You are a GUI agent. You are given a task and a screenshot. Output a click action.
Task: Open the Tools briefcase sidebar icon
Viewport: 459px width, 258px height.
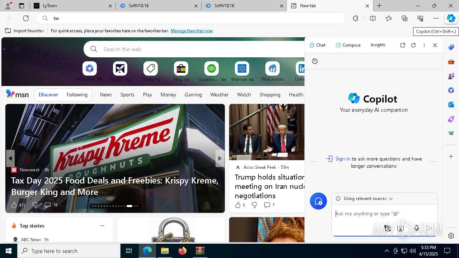(451, 62)
